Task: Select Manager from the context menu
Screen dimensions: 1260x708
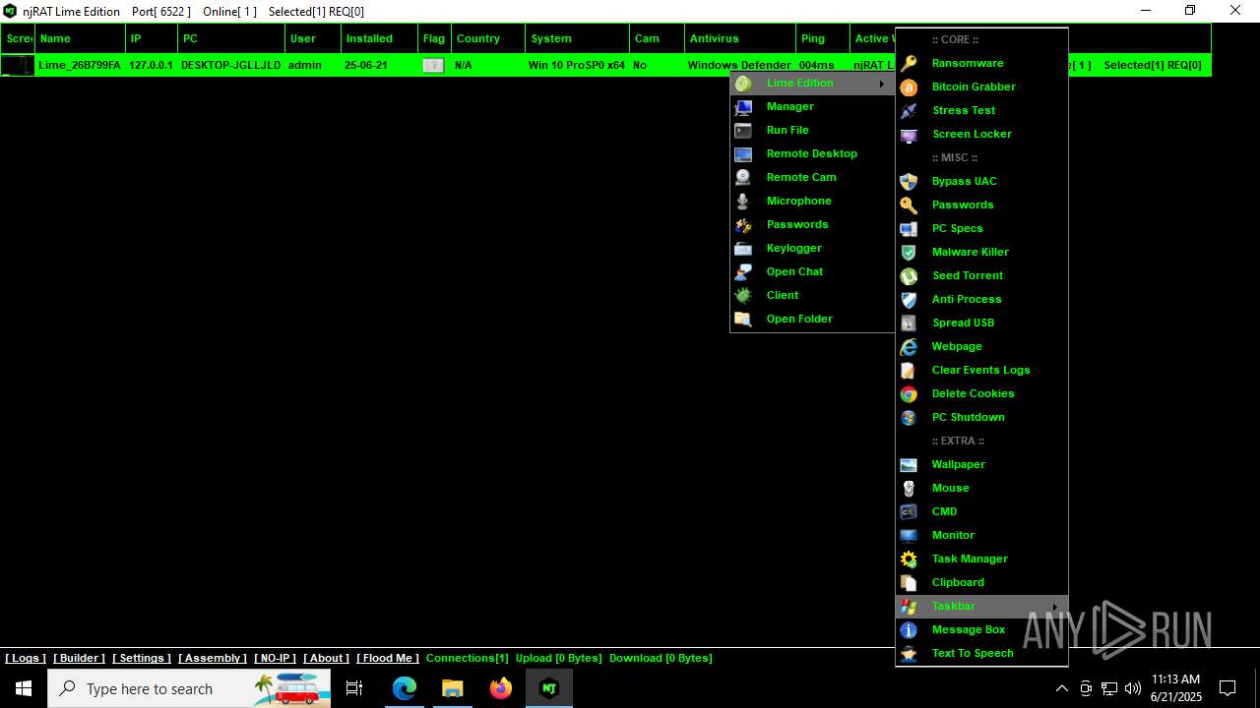Action: coord(789,106)
